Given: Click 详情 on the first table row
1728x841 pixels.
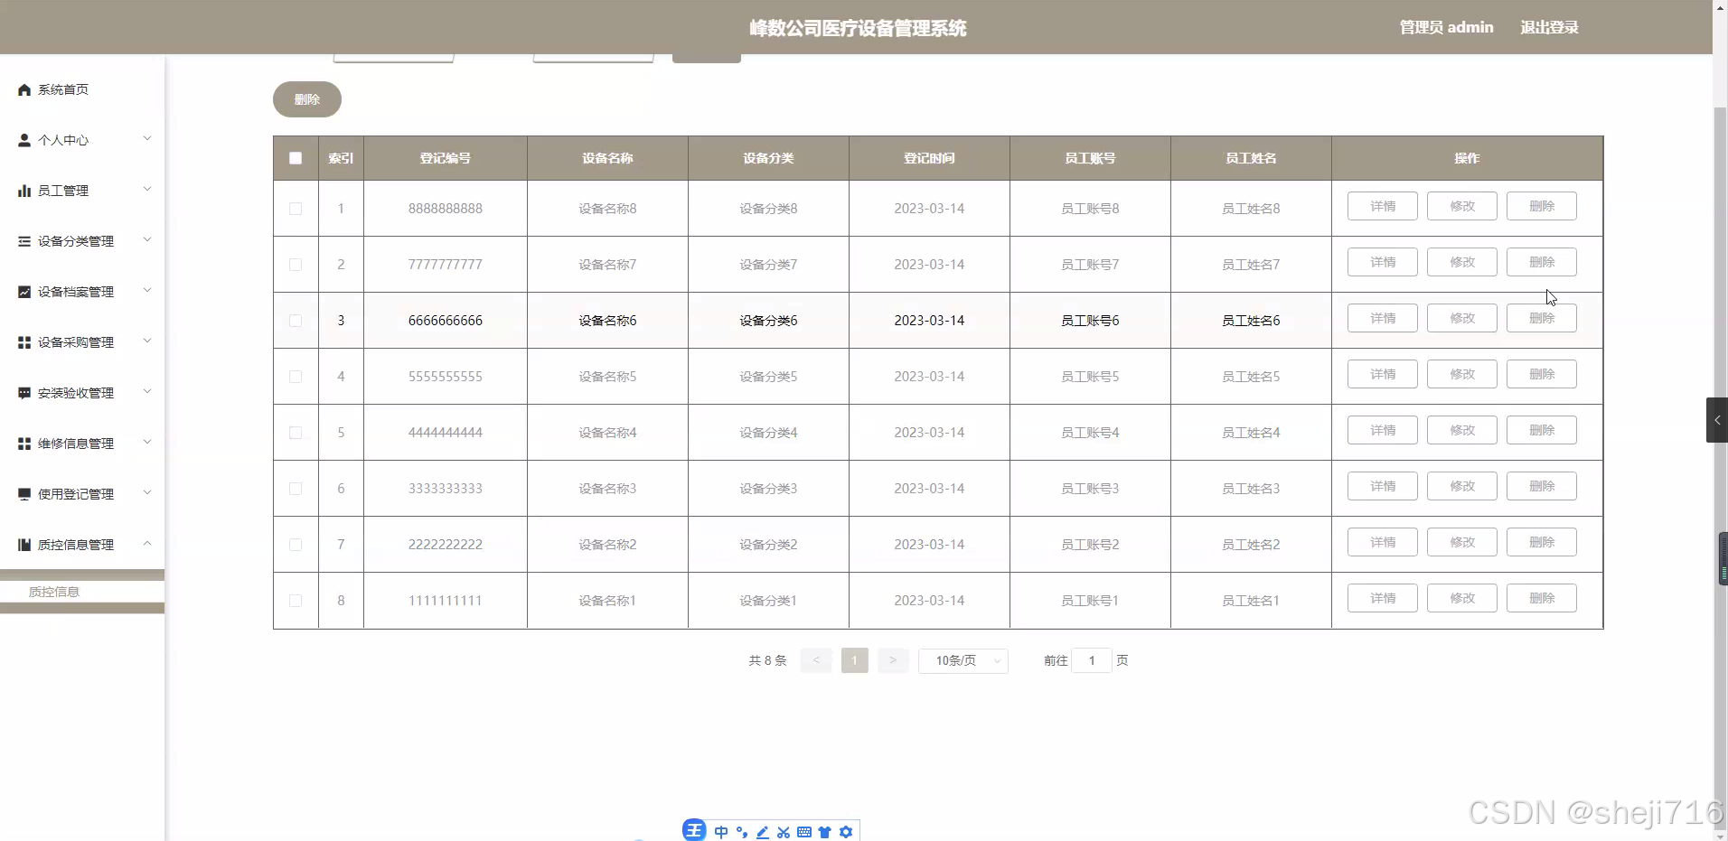Looking at the screenshot, I should click(1382, 205).
